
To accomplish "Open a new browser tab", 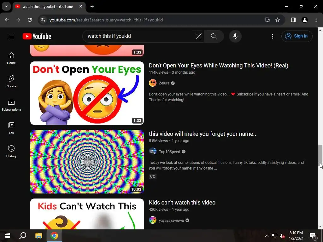I will (92, 7).
